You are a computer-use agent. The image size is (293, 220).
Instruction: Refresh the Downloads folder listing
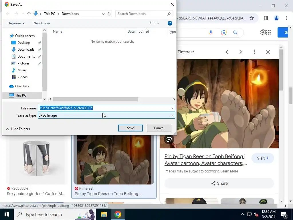(109, 14)
